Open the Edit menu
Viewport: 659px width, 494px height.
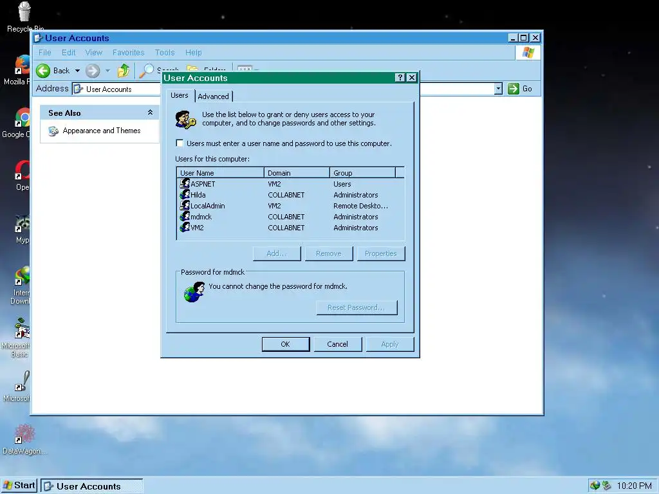click(x=68, y=53)
